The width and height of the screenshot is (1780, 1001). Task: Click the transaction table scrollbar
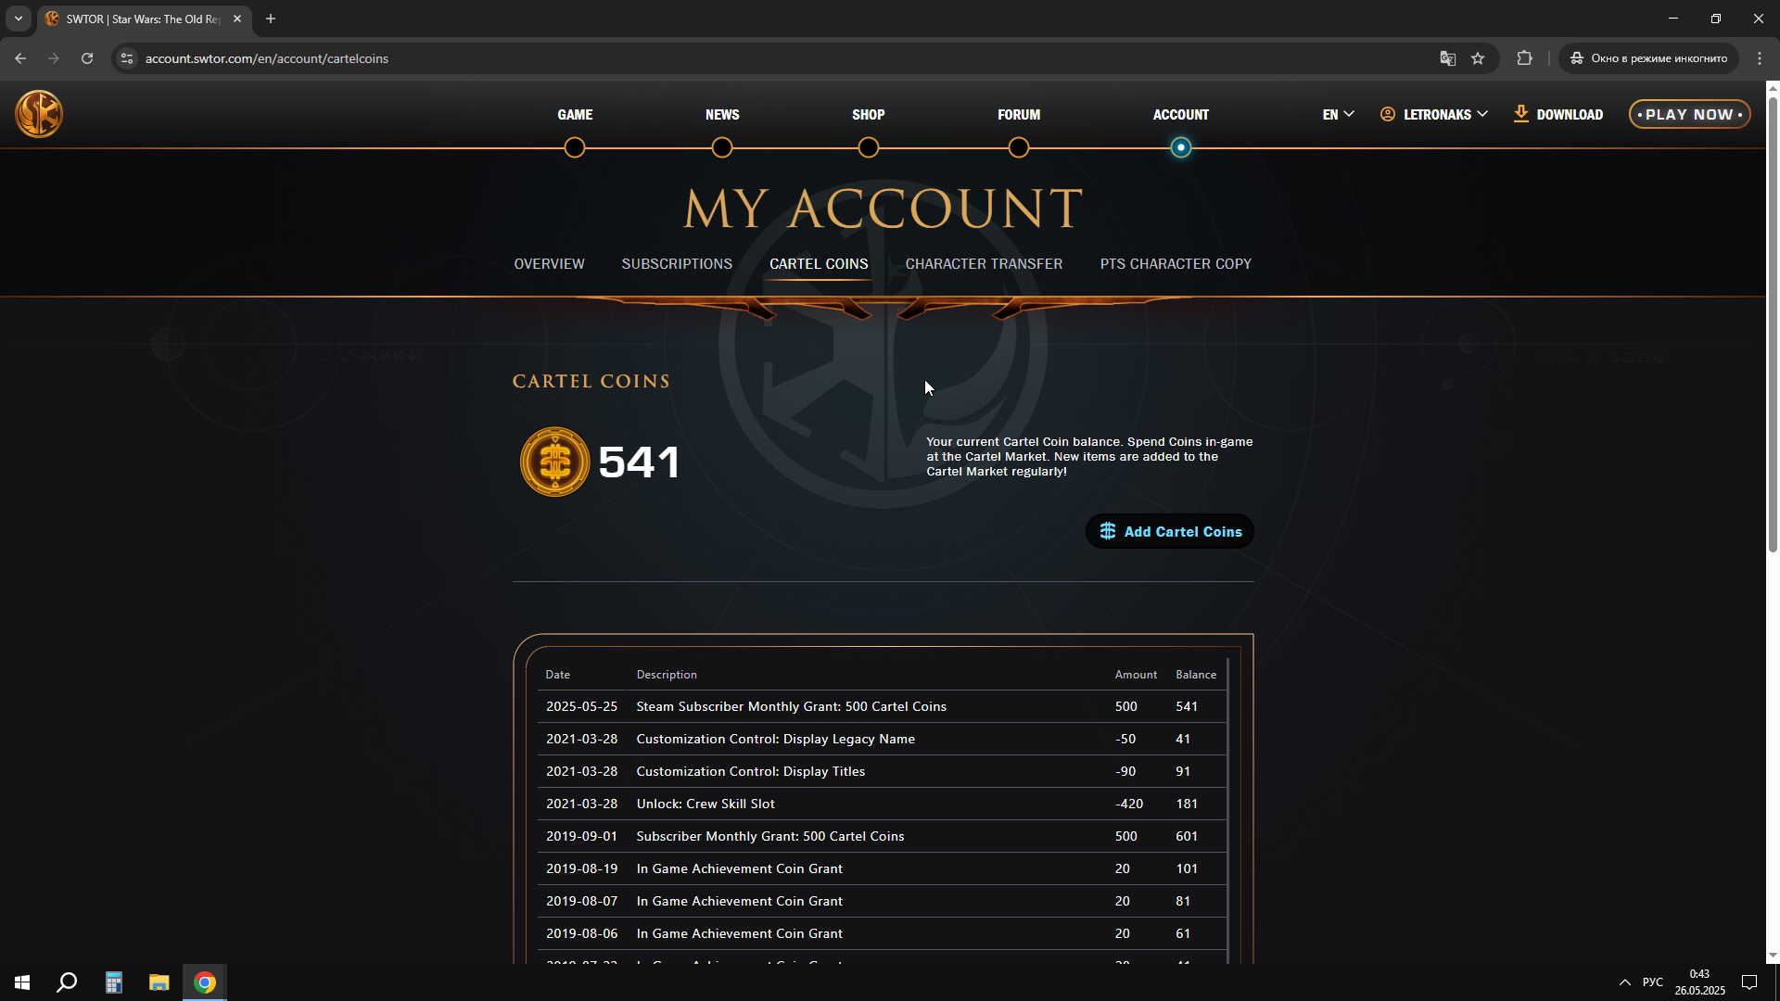pyautogui.click(x=1228, y=811)
